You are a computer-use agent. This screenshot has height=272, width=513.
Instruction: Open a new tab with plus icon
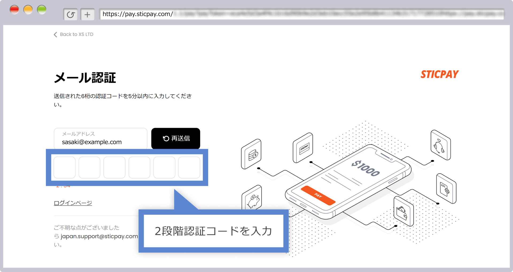tap(87, 14)
